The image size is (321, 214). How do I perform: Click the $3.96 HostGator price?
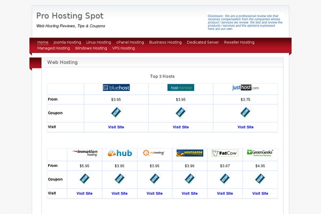(x=189, y=166)
